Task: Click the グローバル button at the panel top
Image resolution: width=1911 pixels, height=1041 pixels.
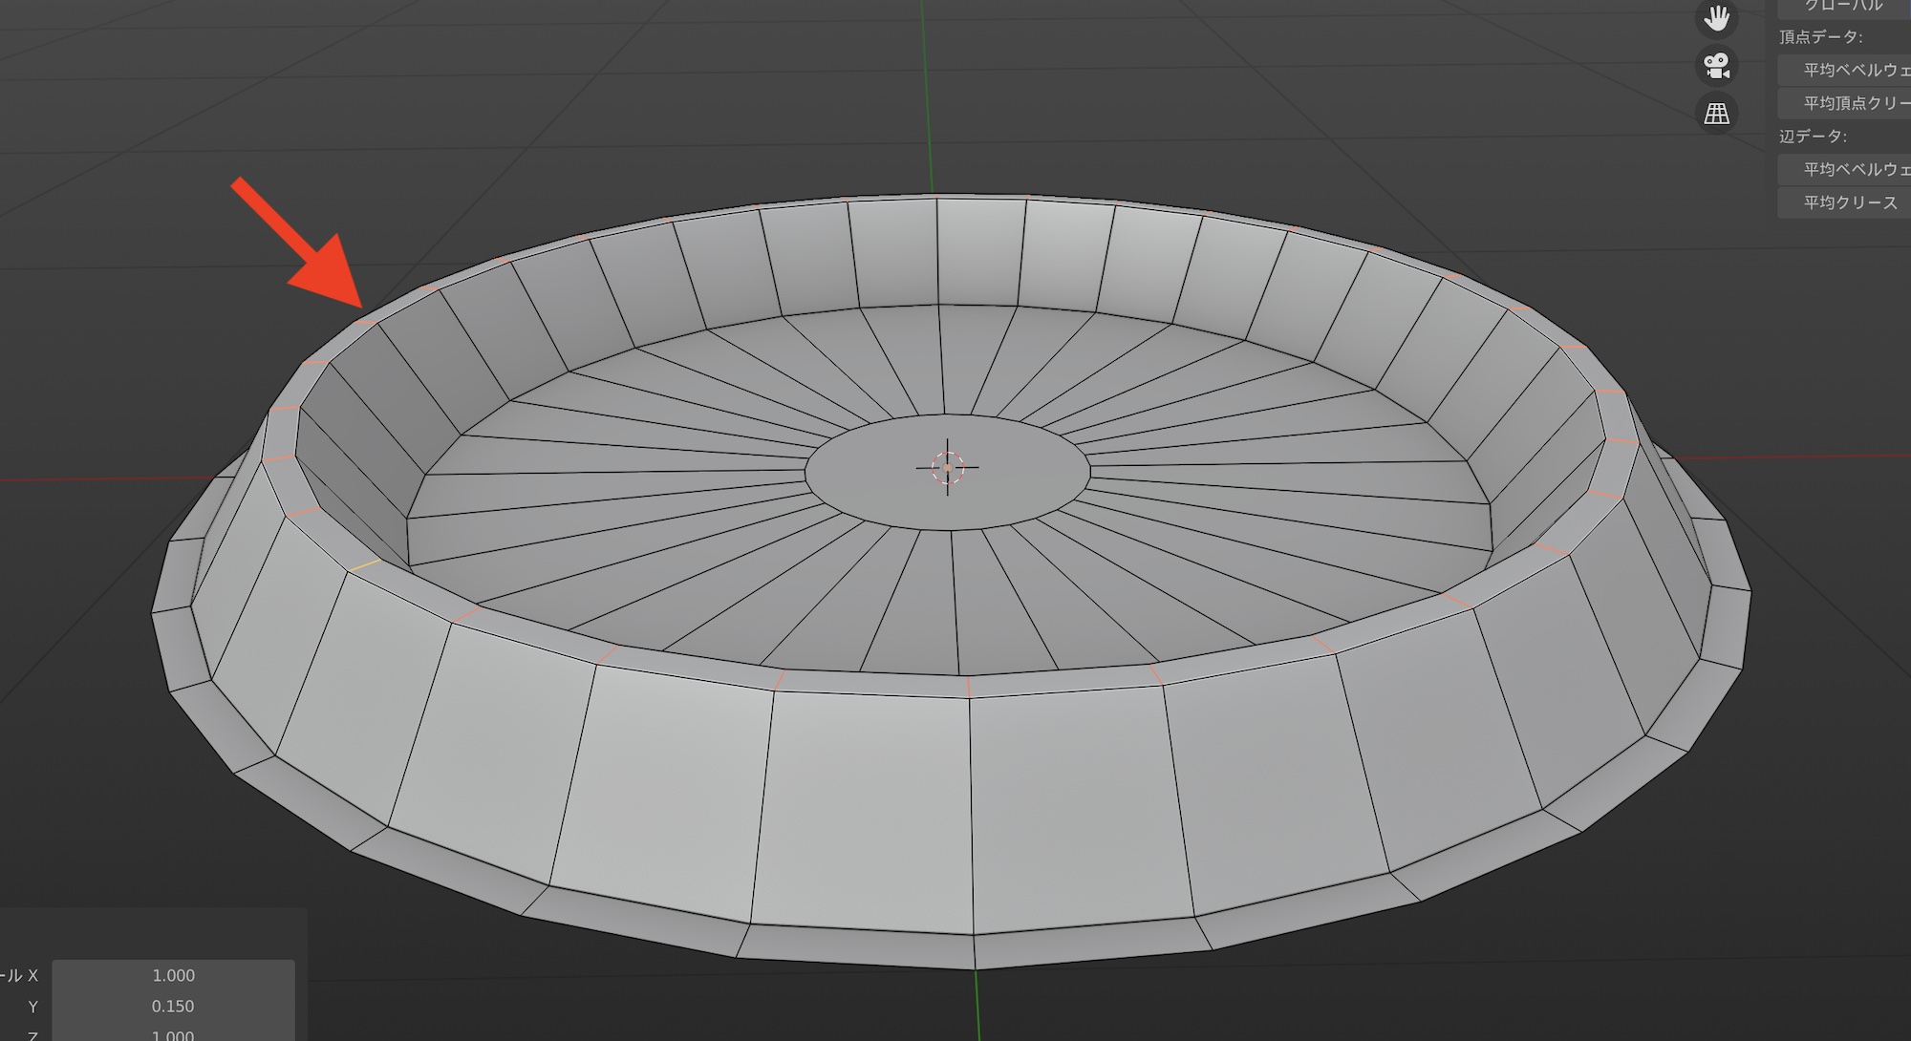Action: pyautogui.click(x=1844, y=7)
